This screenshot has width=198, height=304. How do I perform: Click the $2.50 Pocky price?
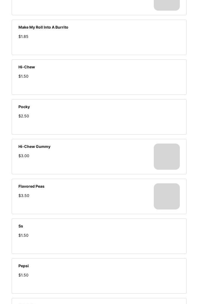24,116
